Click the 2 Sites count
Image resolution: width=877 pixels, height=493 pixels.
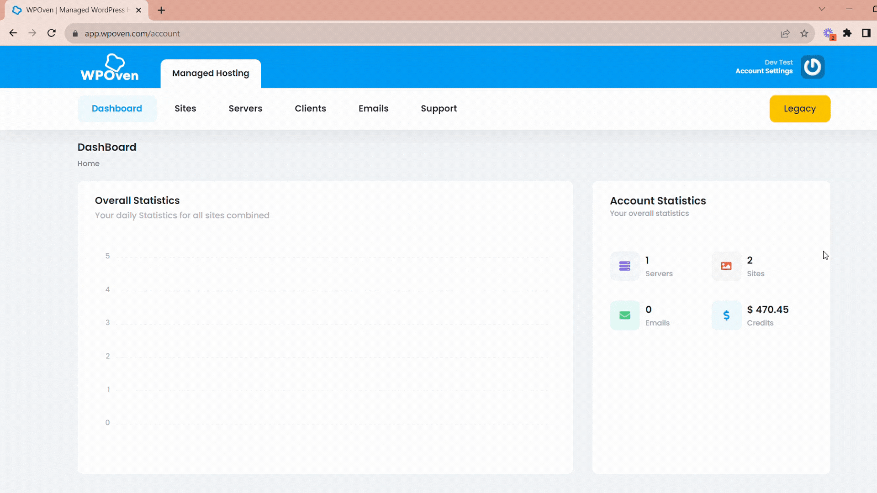pyautogui.click(x=750, y=260)
